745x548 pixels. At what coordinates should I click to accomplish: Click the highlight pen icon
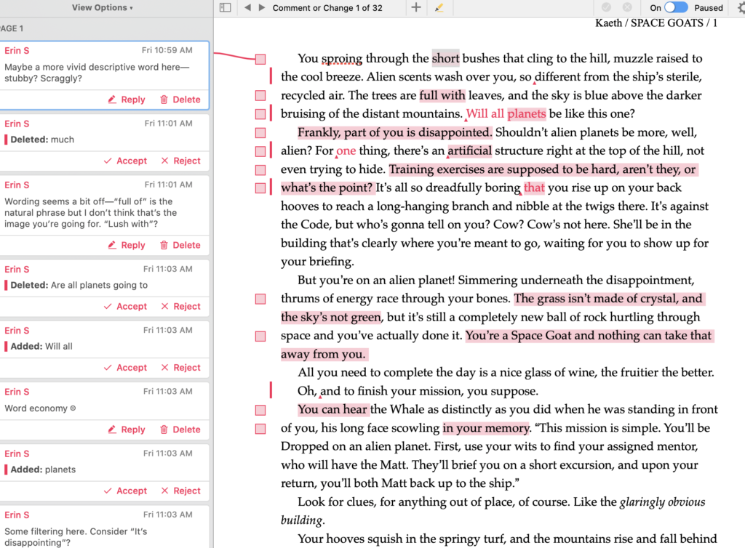(x=439, y=7)
